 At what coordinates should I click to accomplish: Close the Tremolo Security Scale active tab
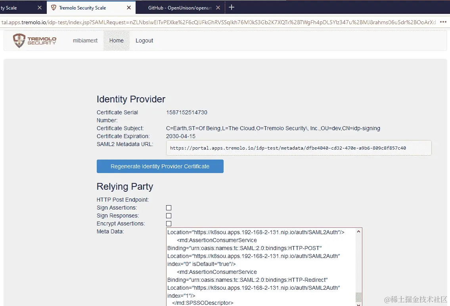[x=129, y=8]
